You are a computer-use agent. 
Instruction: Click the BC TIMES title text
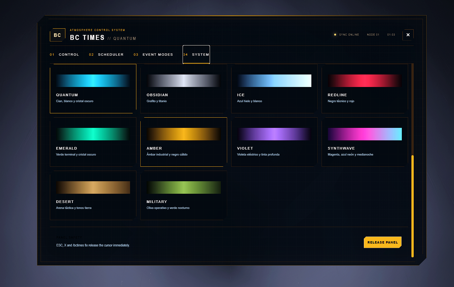87,38
